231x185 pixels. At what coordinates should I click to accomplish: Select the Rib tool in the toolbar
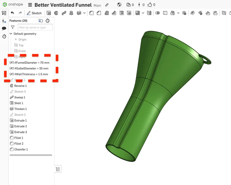tap(114, 13)
